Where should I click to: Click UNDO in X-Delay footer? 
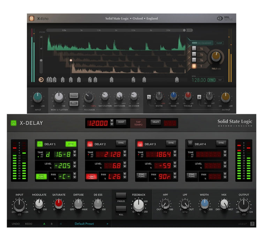coord(16,224)
